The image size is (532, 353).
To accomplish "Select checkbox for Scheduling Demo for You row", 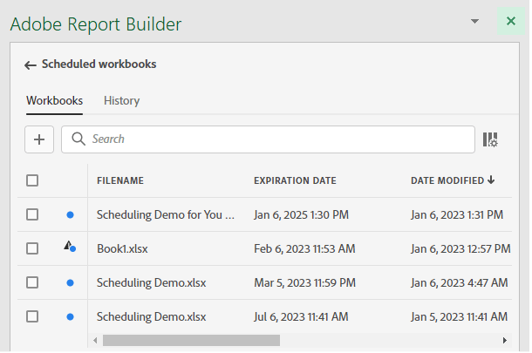I will pyautogui.click(x=32, y=214).
